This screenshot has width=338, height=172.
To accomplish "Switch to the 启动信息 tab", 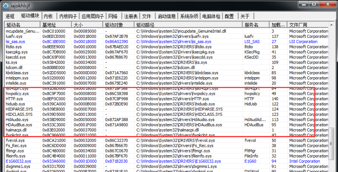I will (x=167, y=16).
